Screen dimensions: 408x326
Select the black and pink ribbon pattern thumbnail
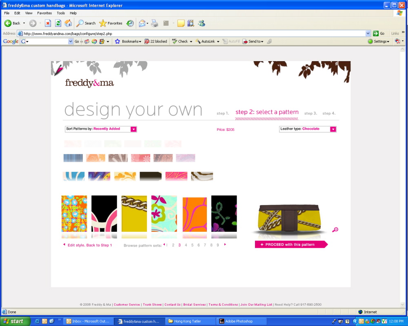tap(104, 214)
